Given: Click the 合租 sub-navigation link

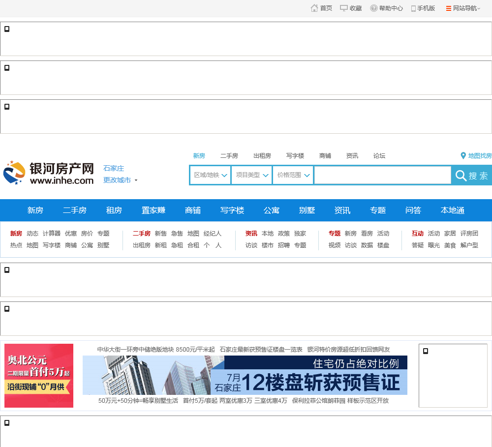Looking at the screenshot, I should [193, 245].
